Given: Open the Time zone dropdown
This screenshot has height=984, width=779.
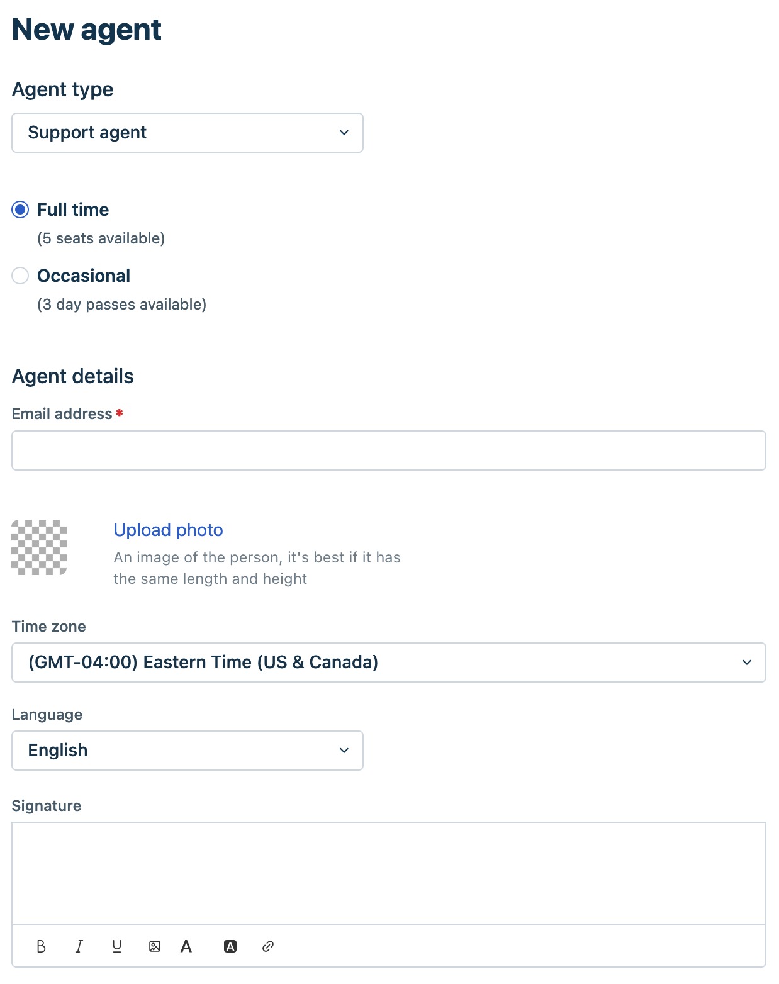Looking at the screenshot, I should click(388, 662).
